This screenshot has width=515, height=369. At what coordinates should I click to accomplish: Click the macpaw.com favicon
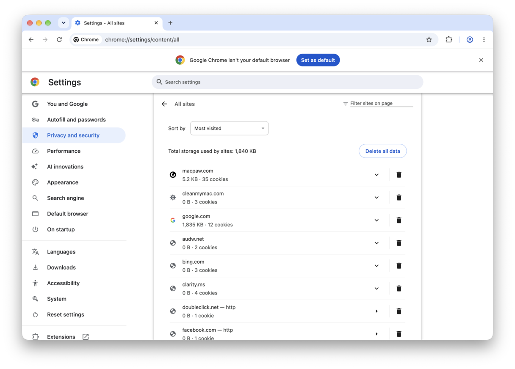(173, 175)
